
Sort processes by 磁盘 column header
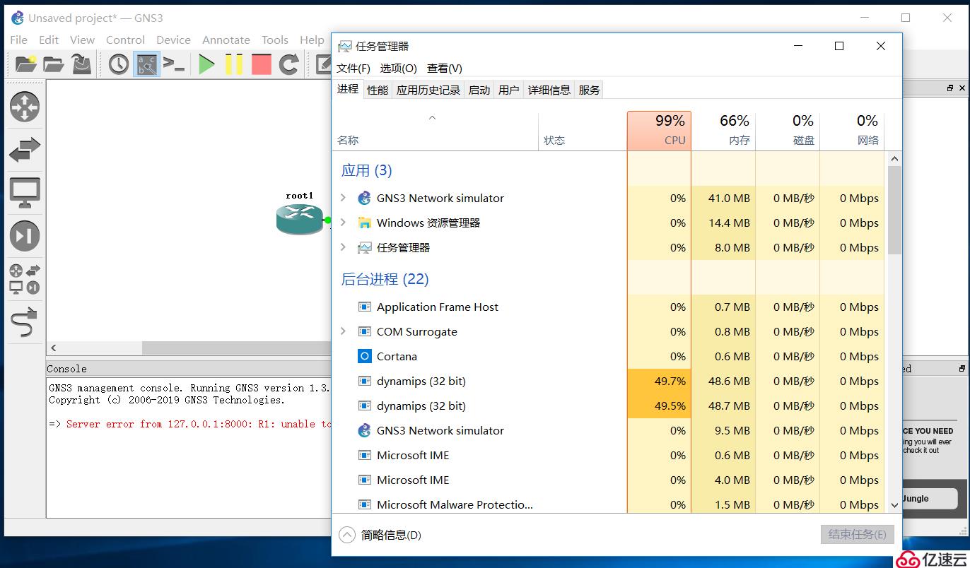click(788, 131)
